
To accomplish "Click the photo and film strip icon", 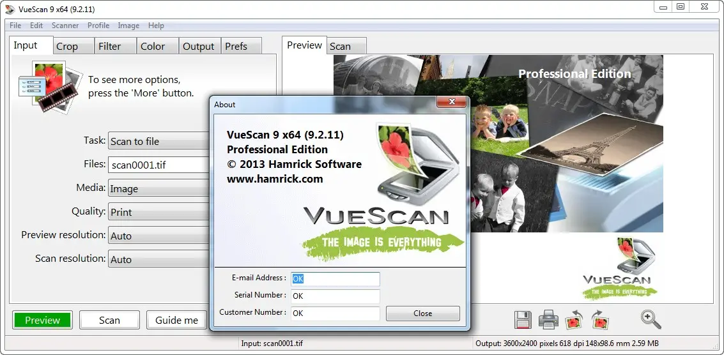I will pyautogui.click(x=50, y=86).
